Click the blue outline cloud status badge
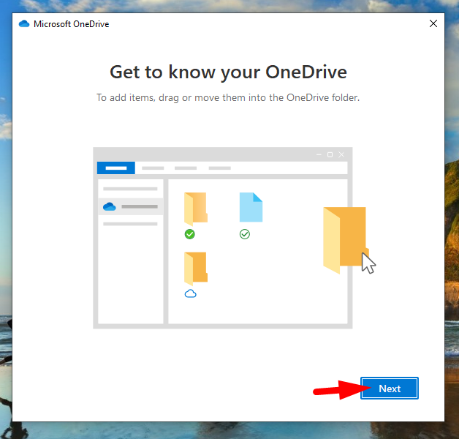 [190, 293]
